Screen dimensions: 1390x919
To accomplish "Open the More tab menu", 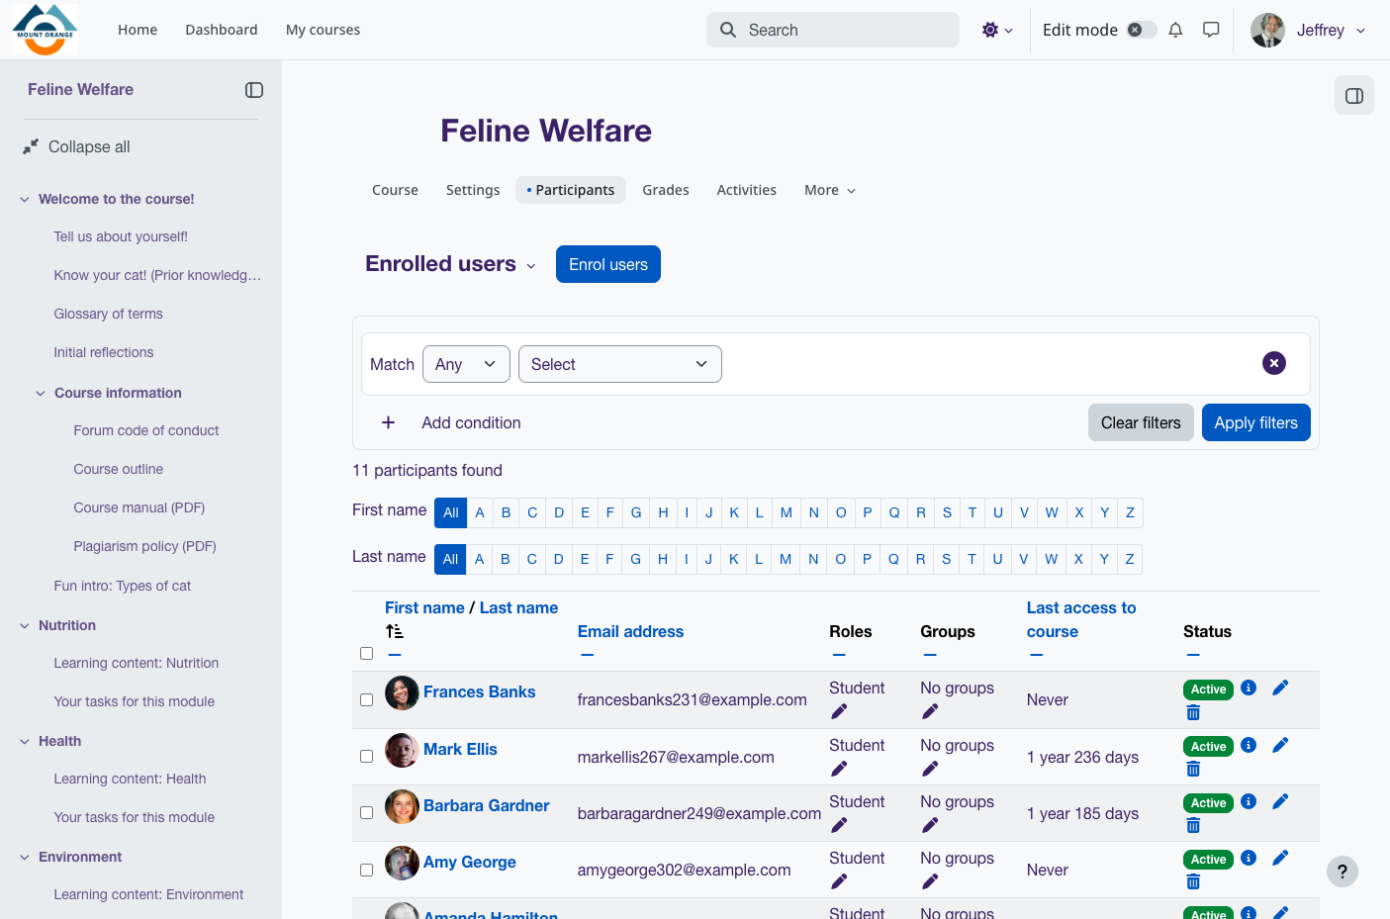I will point(830,190).
